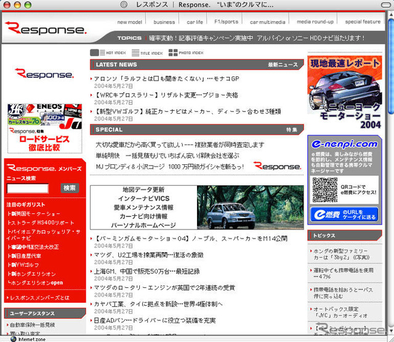Click the トピックス section header
Image resolution: width=394 pixels, height=342 pixels.
[345, 236]
